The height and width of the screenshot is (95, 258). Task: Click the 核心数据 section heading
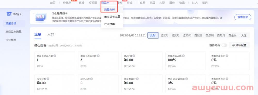tap(40, 45)
